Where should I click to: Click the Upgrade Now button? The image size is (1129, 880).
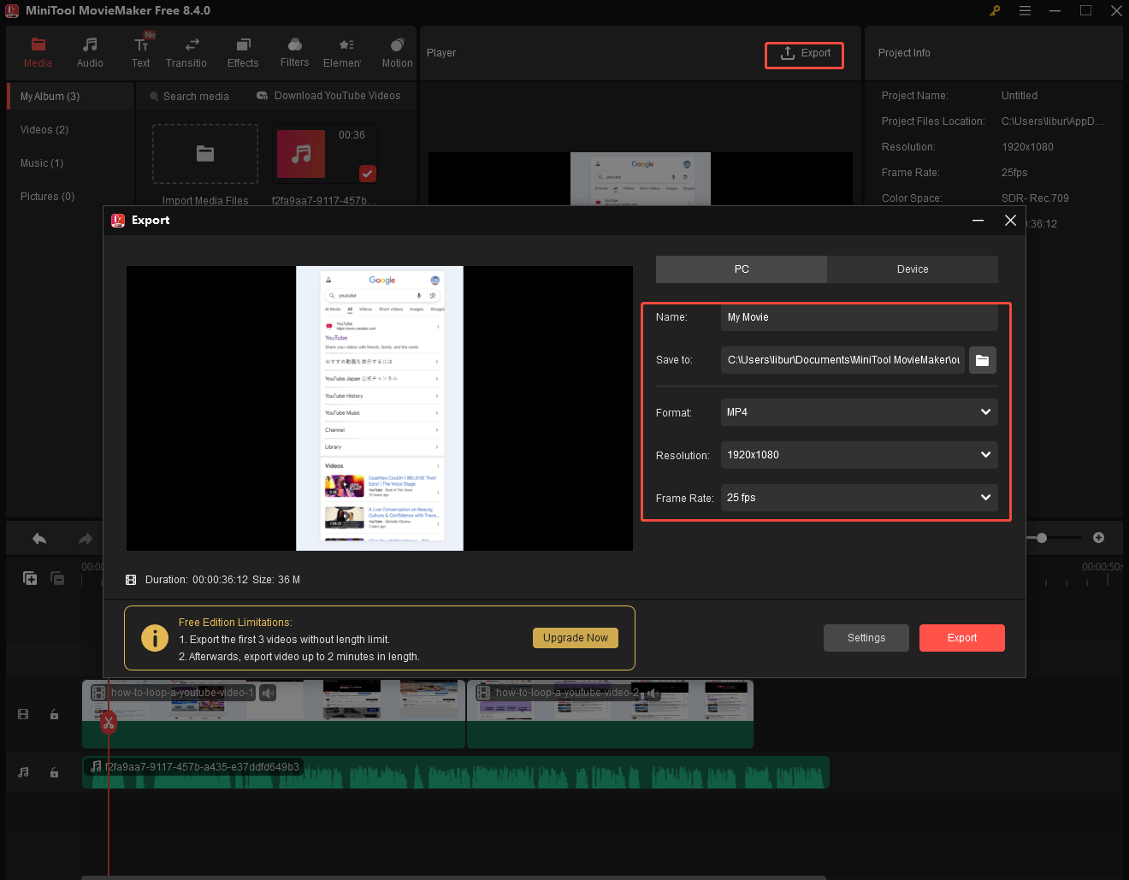[x=575, y=637]
